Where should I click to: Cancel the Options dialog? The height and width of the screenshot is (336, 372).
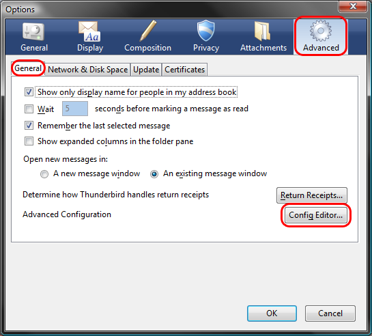[330, 313]
